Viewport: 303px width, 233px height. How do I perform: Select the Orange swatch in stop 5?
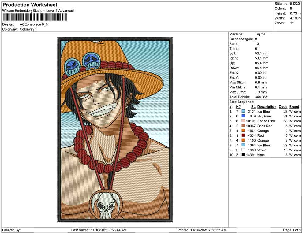243,131
